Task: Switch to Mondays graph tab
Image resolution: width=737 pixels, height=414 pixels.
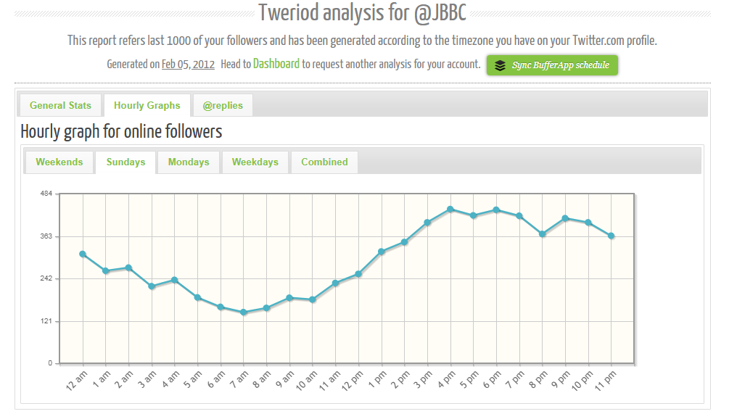Action: 189,162
